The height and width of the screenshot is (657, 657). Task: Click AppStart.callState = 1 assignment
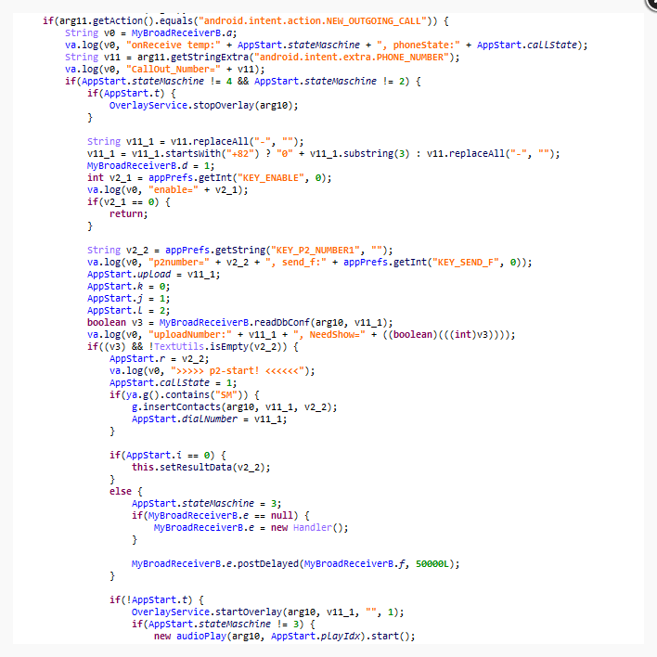pos(173,383)
